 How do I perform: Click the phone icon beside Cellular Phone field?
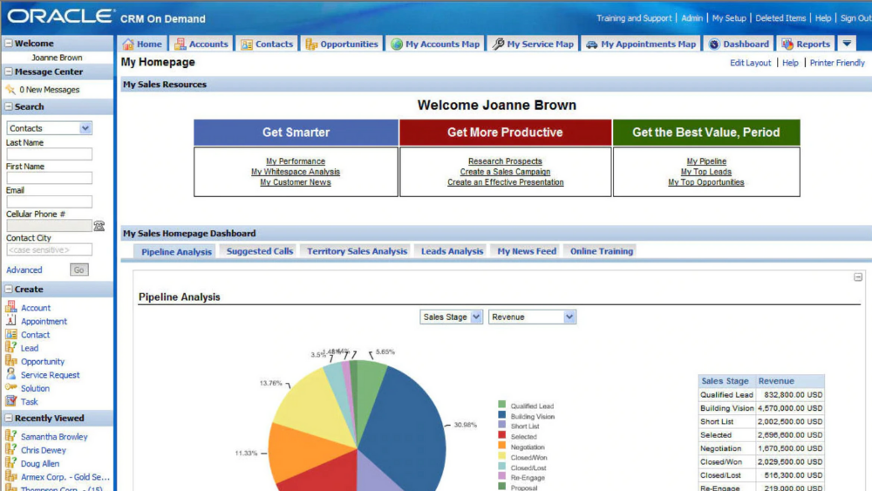[99, 226]
